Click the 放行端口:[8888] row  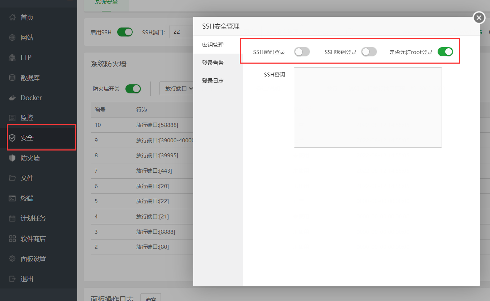pos(142,232)
